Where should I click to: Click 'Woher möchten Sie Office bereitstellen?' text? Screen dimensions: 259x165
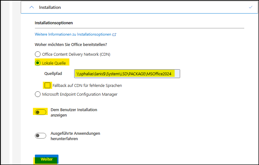tap(71, 44)
